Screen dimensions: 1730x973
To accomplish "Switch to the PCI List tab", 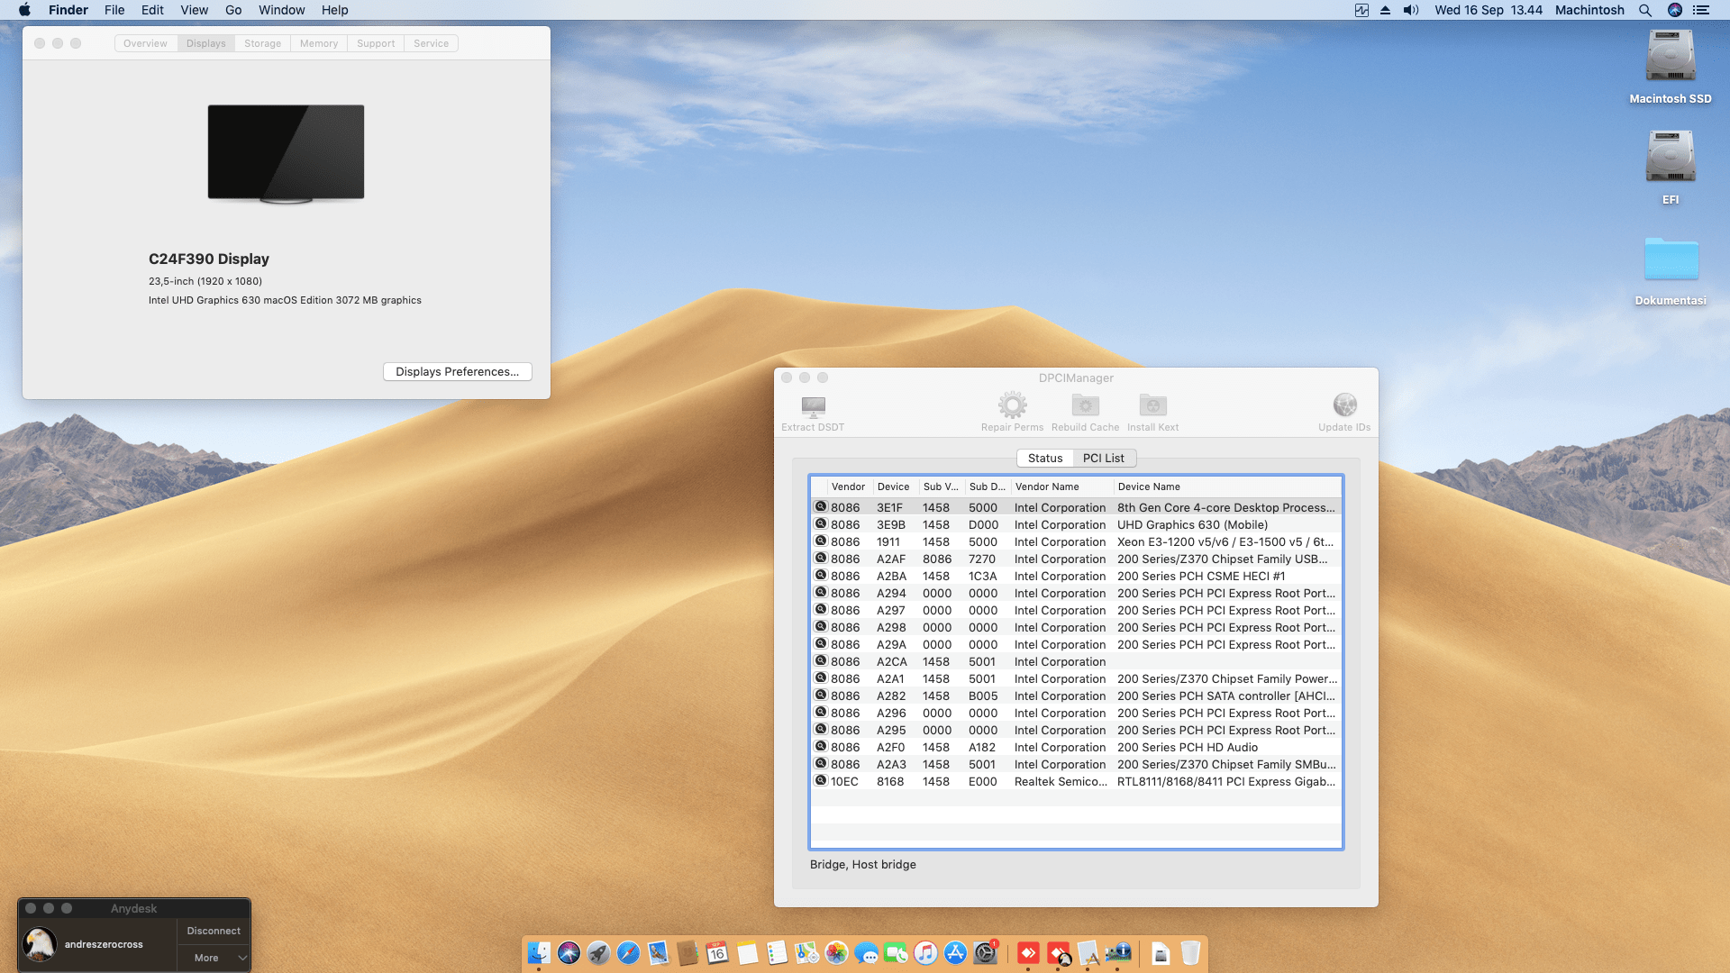I will (1104, 458).
